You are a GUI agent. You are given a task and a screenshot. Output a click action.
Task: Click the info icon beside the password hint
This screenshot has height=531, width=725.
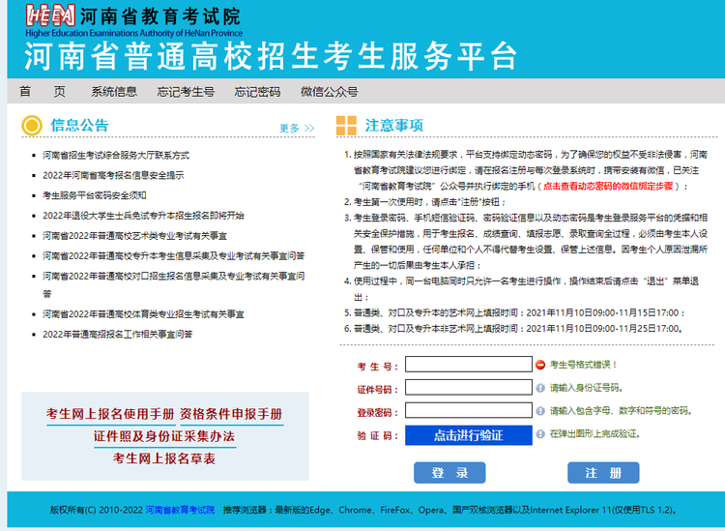(540, 411)
